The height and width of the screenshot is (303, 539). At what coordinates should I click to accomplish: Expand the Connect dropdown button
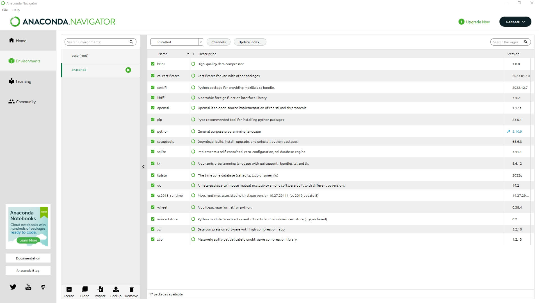pyautogui.click(x=515, y=22)
